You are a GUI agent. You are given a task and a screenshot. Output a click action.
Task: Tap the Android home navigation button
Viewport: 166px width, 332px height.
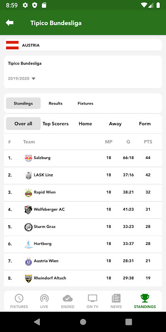point(83,322)
